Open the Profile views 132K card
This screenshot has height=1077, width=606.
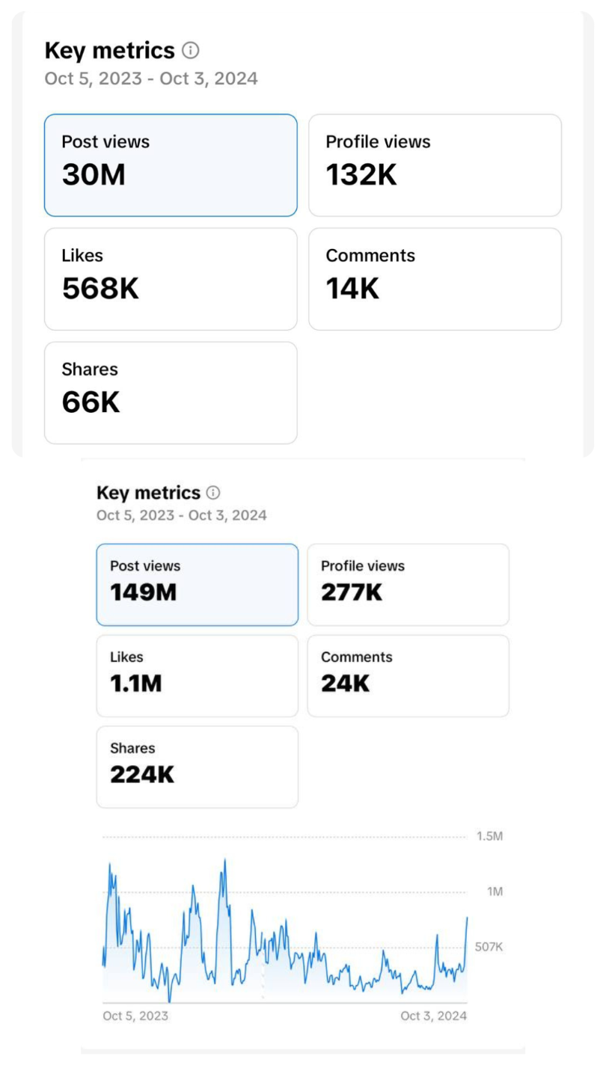tap(435, 165)
